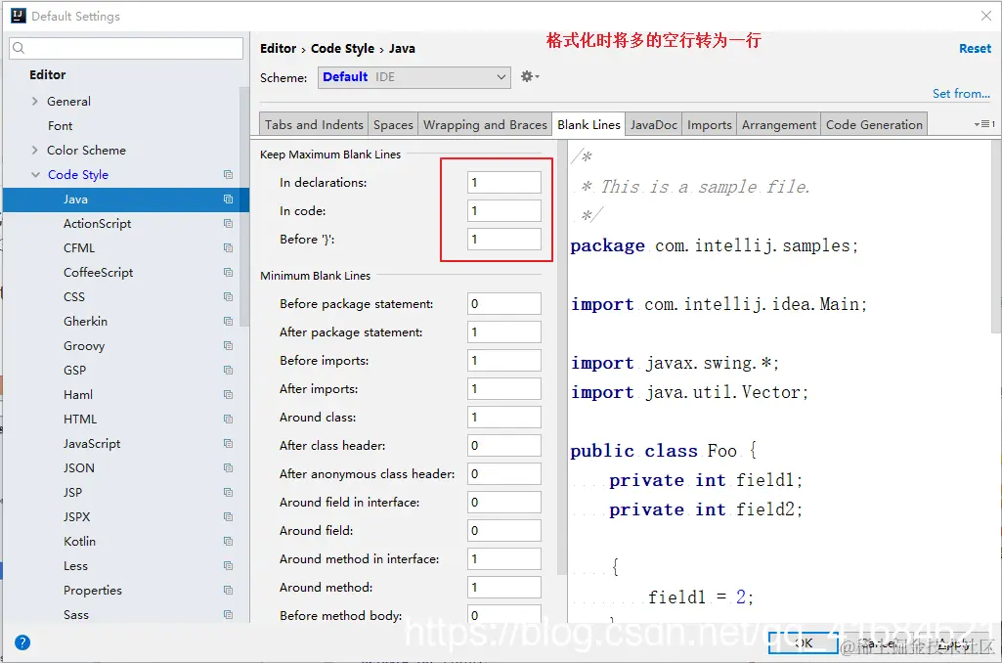Click the Reset link
Image resolution: width=1002 pixels, height=663 pixels.
975,49
